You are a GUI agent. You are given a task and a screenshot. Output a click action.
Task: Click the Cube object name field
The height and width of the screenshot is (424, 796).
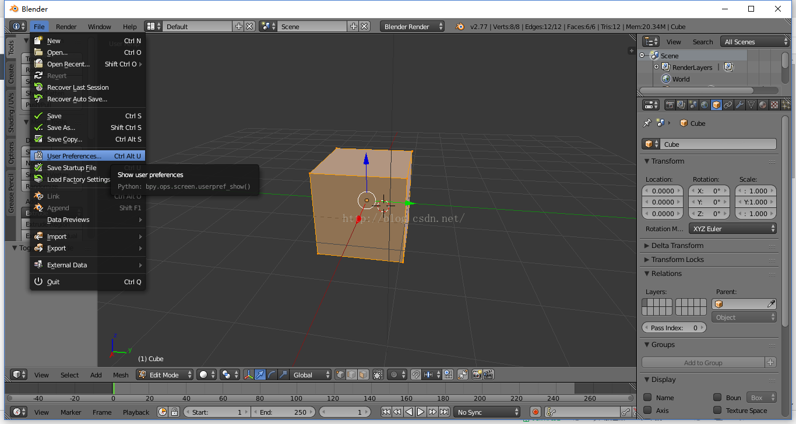720,144
